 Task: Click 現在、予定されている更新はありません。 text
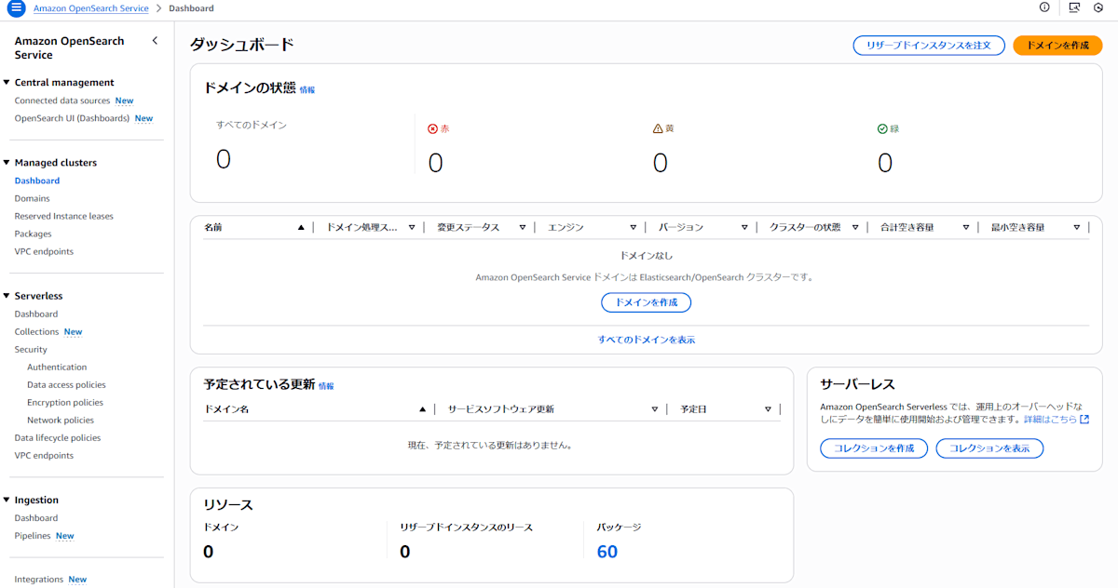[x=490, y=445]
